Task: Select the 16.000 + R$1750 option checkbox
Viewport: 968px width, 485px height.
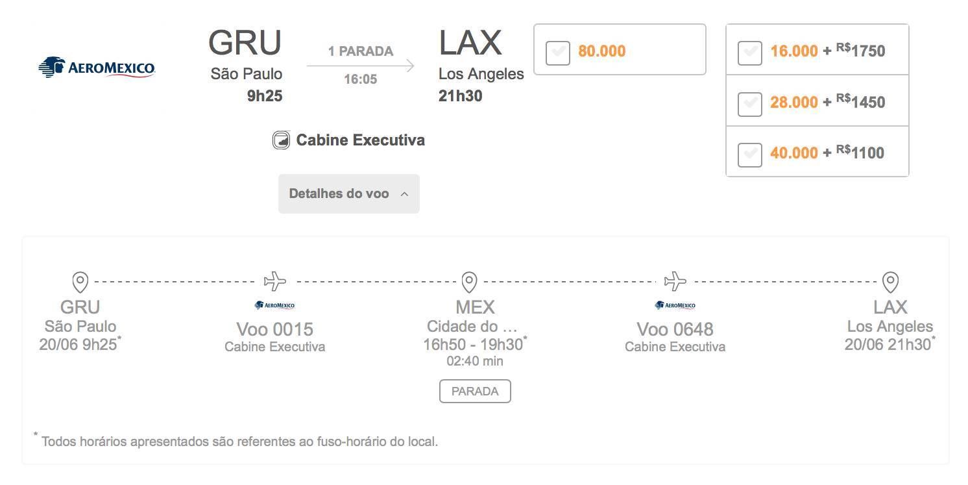Action: 750,53
